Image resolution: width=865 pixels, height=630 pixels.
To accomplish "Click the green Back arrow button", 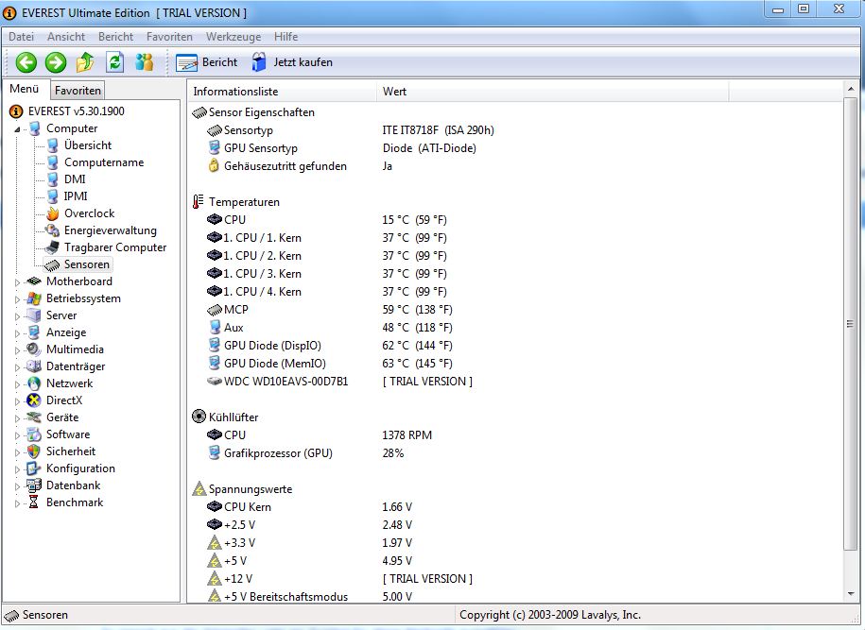I will click(26, 62).
